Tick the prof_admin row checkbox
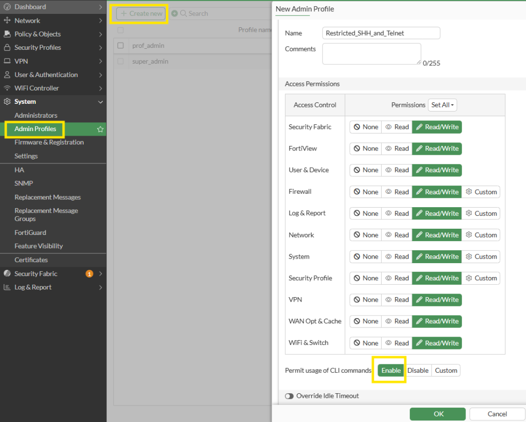526x422 pixels. [x=121, y=45]
